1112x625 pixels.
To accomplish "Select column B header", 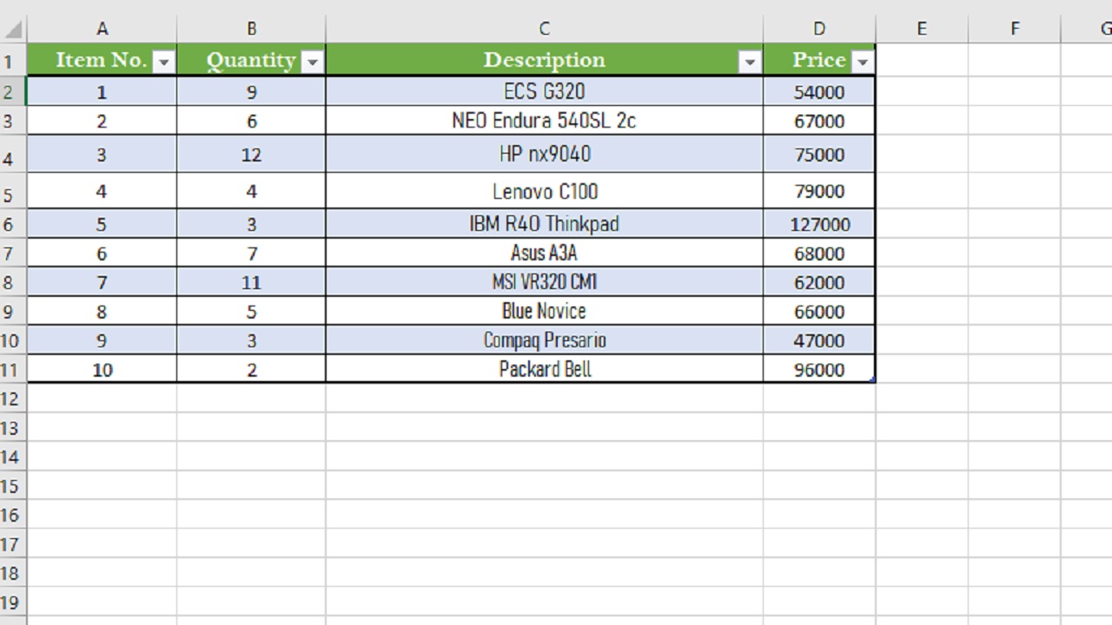I will tap(251, 29).
